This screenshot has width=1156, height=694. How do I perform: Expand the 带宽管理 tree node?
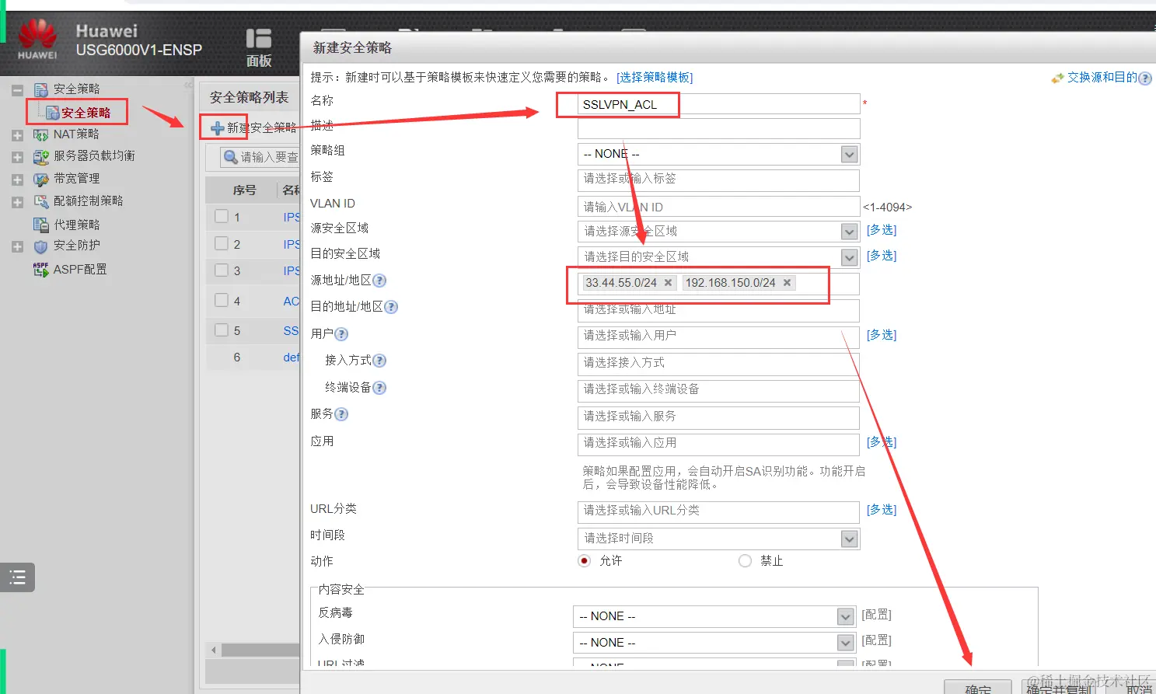pyautogui.click(x=17, y=180)
